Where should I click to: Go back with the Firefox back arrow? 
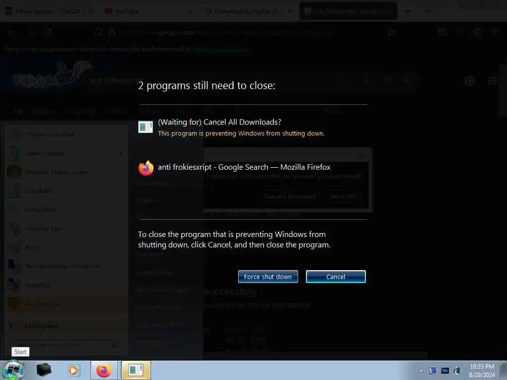[12, 32]
